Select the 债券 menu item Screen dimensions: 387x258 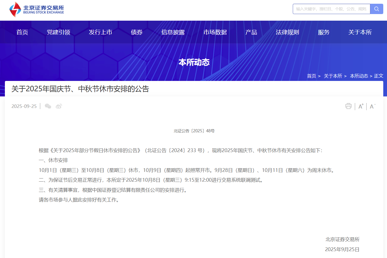pos(136,32)
